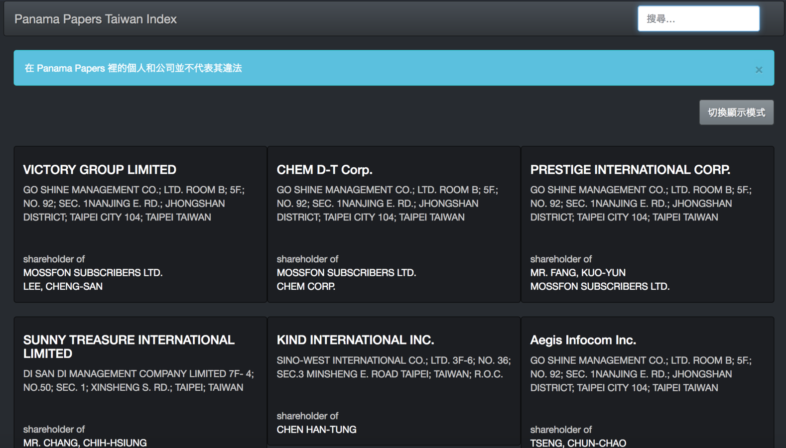786x448 pixels.
Task: Select MOSSFON SUBSCRIBERS LTD. under VICTORY GROUP
Action: point(93,273)
